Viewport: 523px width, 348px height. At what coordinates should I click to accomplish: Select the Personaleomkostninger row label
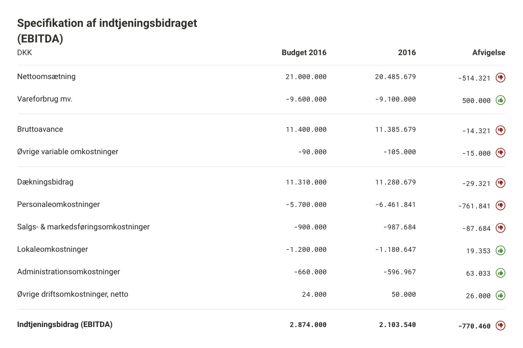tap(59, 205)
